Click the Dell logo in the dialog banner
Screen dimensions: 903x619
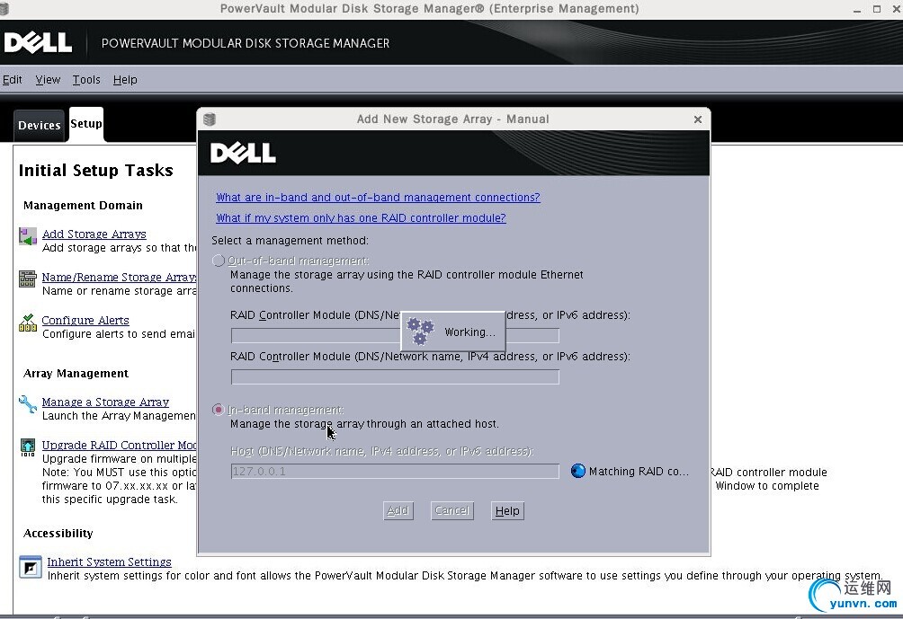[x=243, y=153]
